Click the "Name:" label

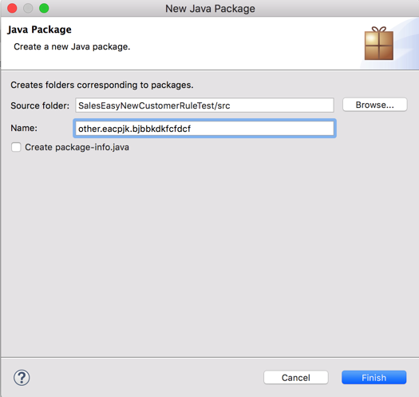coord(24,128)
